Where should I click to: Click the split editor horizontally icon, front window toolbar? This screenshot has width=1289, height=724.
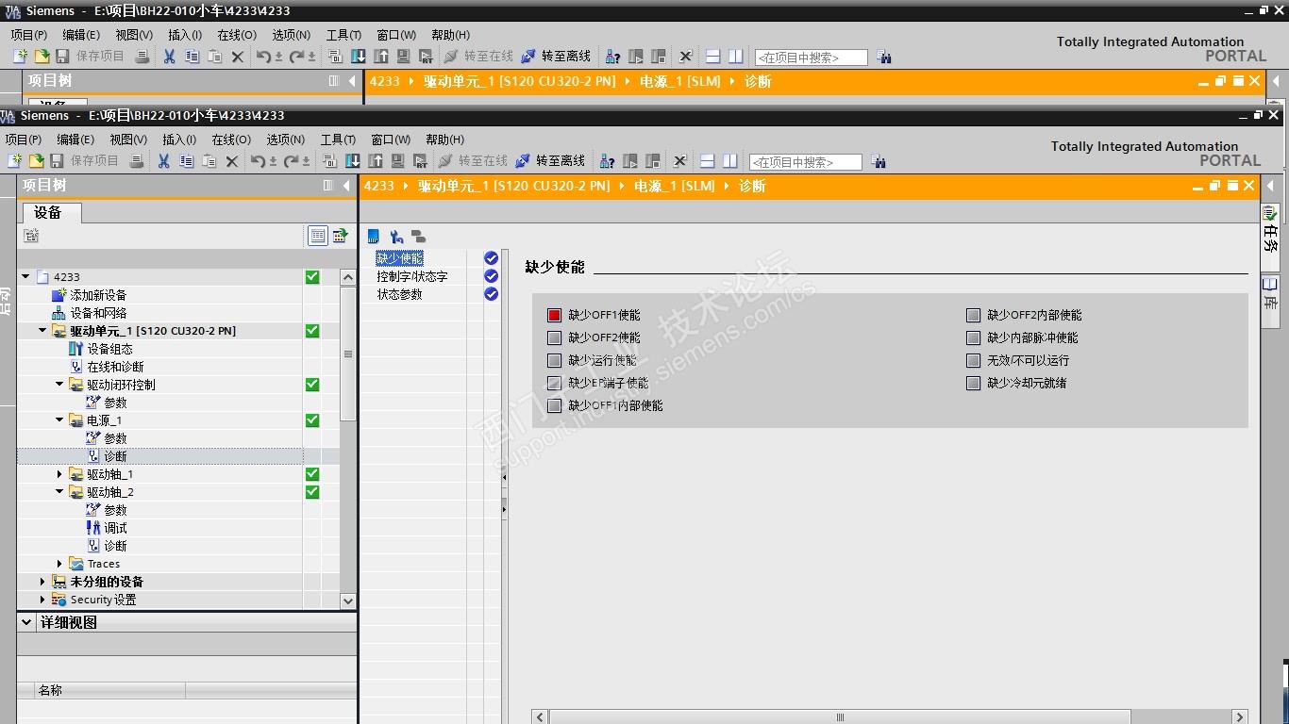point(708,161)
